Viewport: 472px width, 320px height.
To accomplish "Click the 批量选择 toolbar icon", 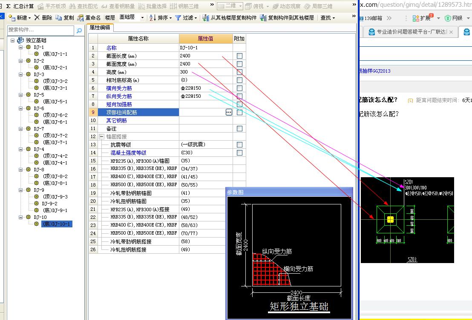I will point(141,6).
